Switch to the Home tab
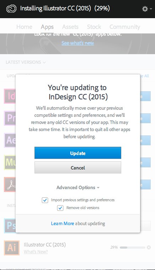This screenshot has height=270, width=155. pos(24,27)
